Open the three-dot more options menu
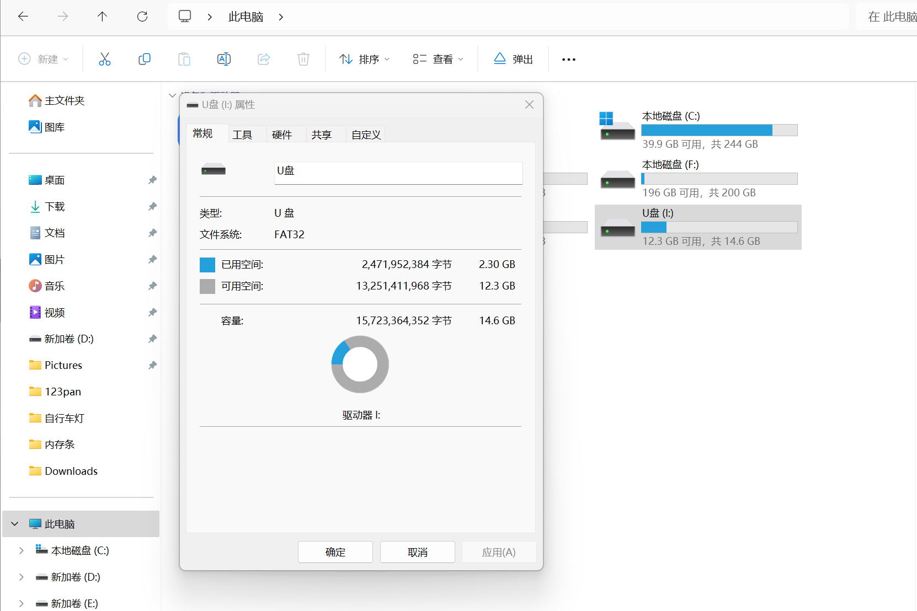917x611 pixels. [569, 60]
